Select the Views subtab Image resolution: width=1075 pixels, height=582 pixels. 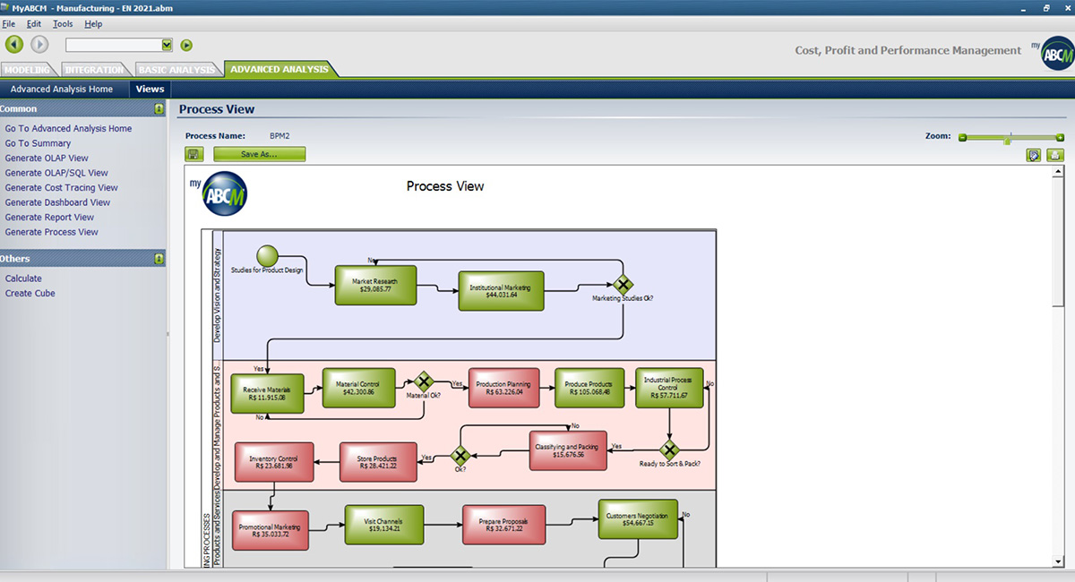[x=150, y=89]
